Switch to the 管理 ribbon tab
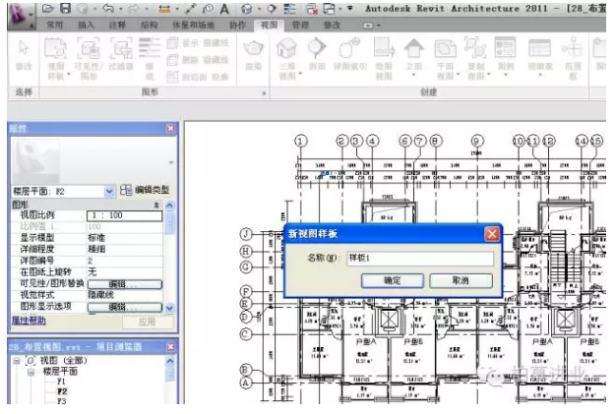 300,26
